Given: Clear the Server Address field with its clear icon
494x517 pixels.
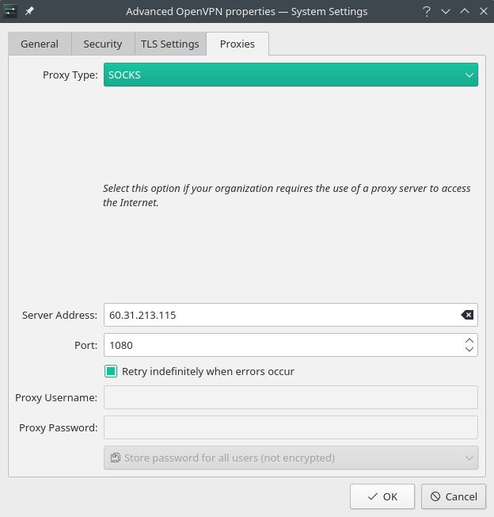Looking at the screenshot, I should coord(467,315).
